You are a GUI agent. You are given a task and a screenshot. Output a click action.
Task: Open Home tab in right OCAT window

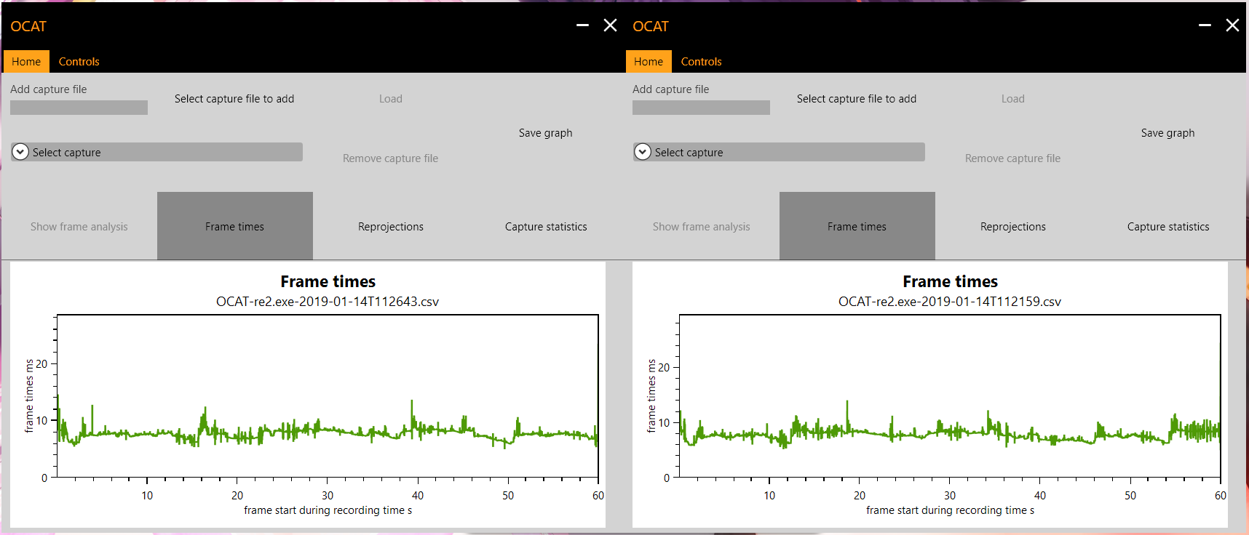click(649, 62)
